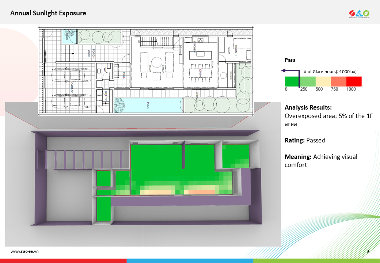
Task: Open the www.sao-ee.vn website link
Action: click(x=24, y=251)
